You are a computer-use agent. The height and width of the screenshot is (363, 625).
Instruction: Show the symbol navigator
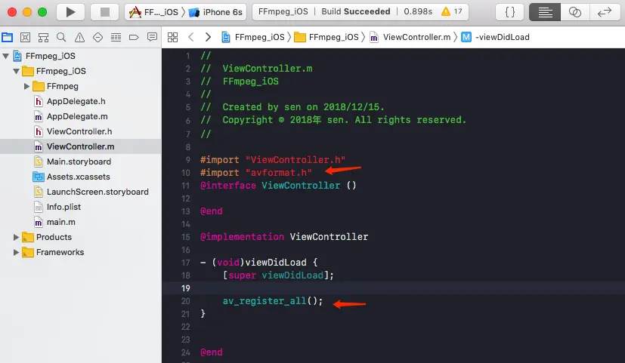click(x=43, y=38)
